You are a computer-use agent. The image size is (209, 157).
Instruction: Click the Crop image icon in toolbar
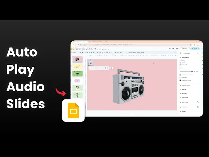pos(123,53)
